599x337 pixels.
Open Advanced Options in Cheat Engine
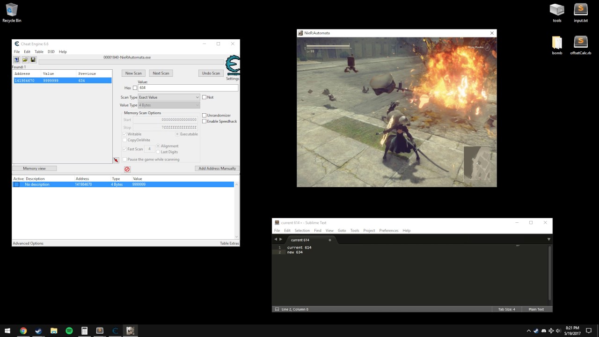tap(28, 243)
